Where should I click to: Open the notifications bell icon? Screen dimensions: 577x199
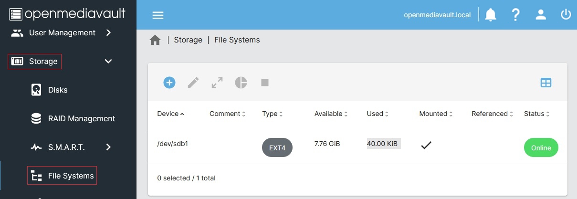point(491,15)
